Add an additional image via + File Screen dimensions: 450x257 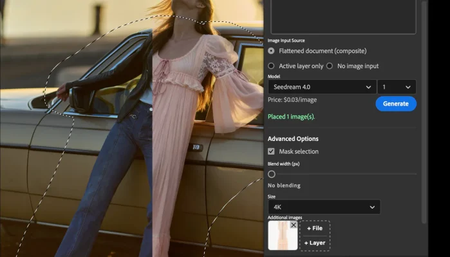click(x=315, y=228)
